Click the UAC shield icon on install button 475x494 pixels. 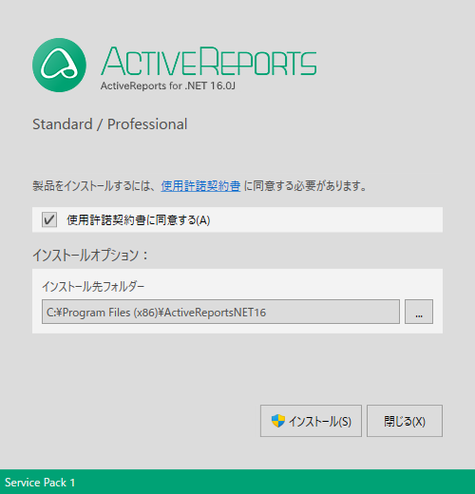(x=278, y=421)
